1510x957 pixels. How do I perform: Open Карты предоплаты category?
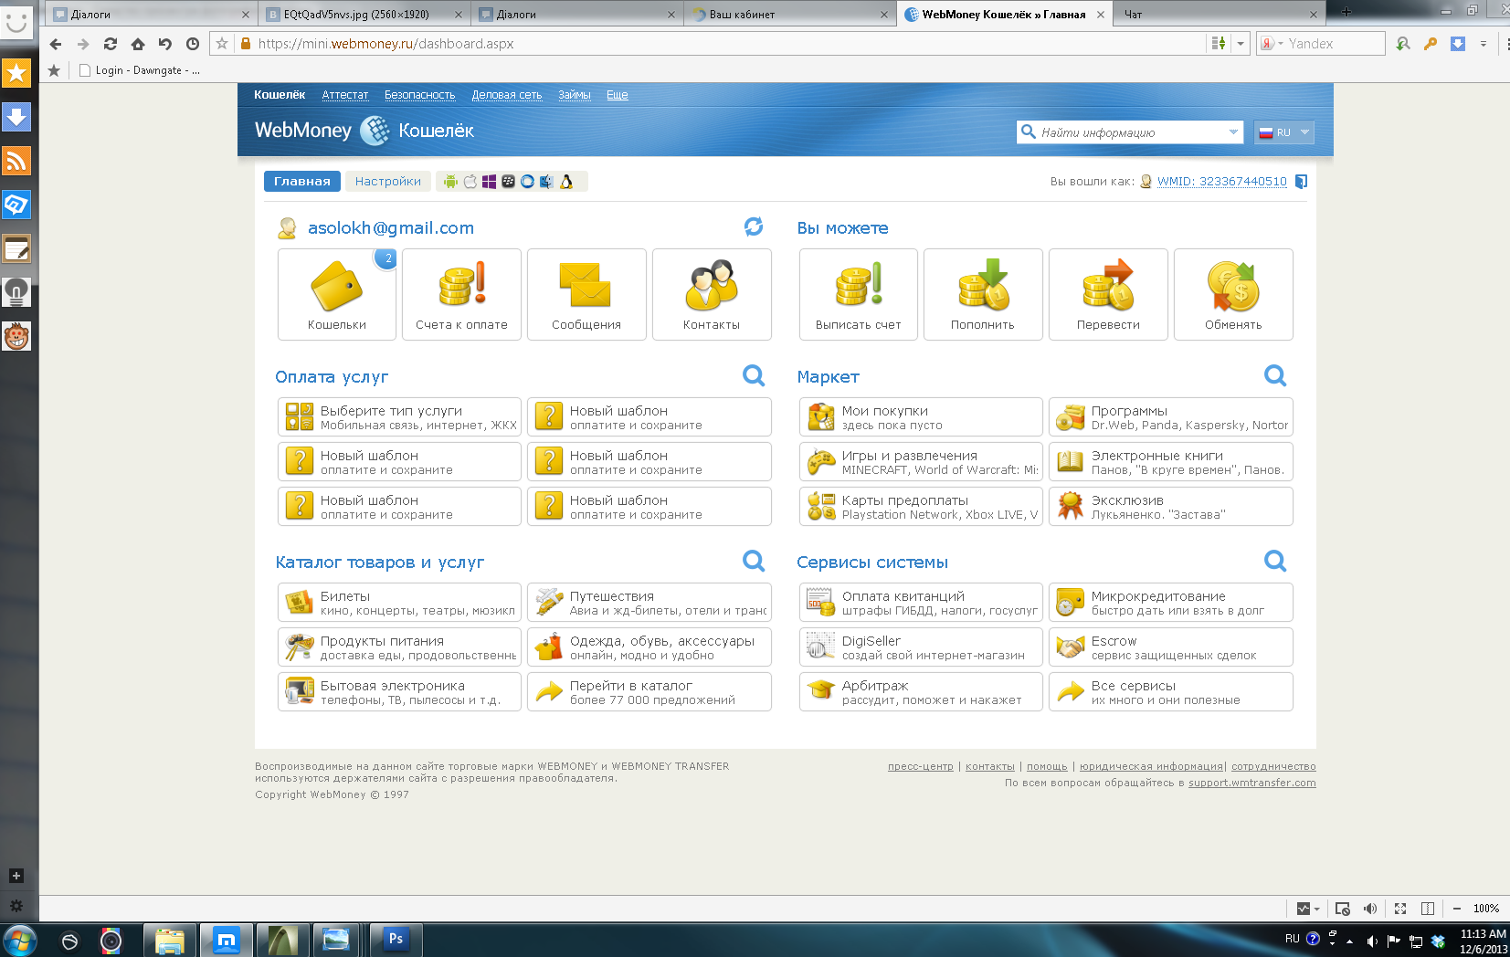pos(921,507)
